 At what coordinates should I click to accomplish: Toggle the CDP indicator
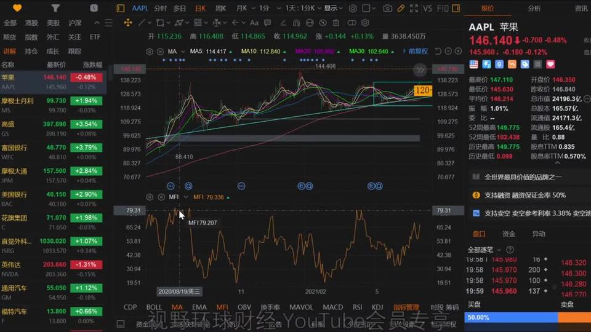(x=130, y=307)
